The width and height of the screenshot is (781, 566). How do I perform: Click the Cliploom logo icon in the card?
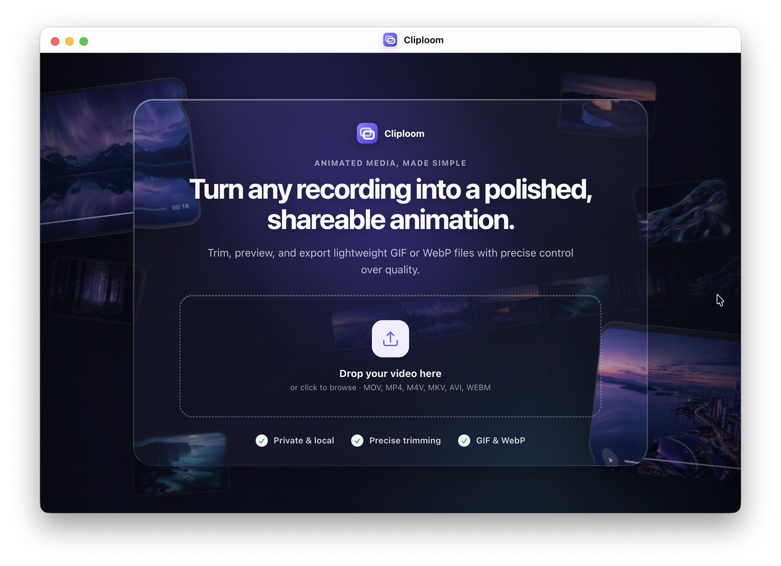(367, 133)
